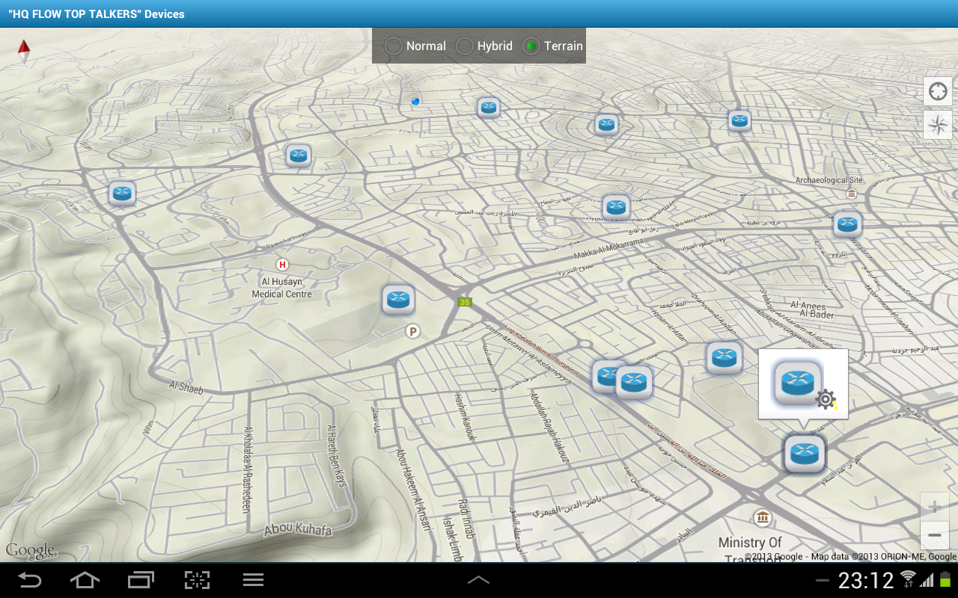This screenshot has height=598, width=958.
Task: Tap the compass star button below the crosshair
Action: coord(937,125)
